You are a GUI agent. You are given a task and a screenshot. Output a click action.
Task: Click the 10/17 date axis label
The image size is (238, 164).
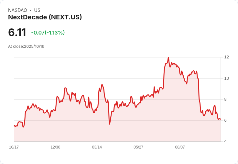14,147
